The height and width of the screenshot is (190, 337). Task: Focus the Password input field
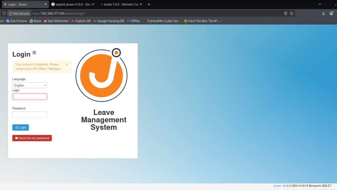coord(30,115)
